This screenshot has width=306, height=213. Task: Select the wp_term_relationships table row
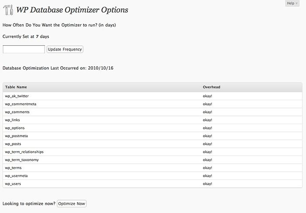click(x=153, y=152)
